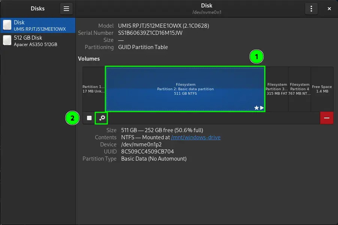Select the UMIS RPJTJ512MEE1OWX disk entry
The height and width of the screenshot is (225, 338).
pos(39,25)
